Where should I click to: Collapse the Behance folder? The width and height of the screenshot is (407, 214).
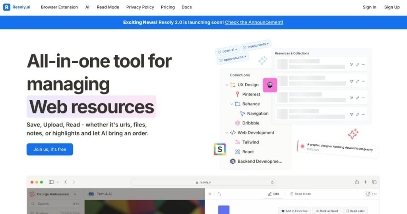[x=232, y=104]
